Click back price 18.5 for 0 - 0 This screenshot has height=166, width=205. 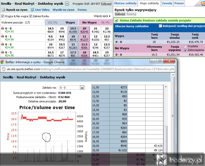point(51,30)
